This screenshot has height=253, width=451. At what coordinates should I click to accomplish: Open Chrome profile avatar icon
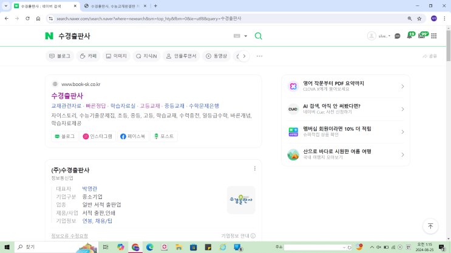(x=434, y=18)
